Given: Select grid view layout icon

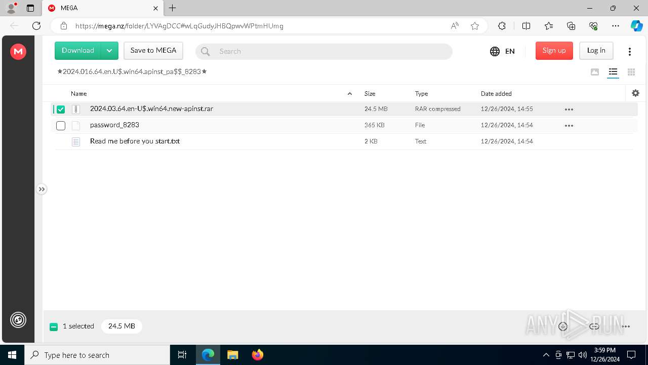Looking at the screenshot, I should point(631,72).
